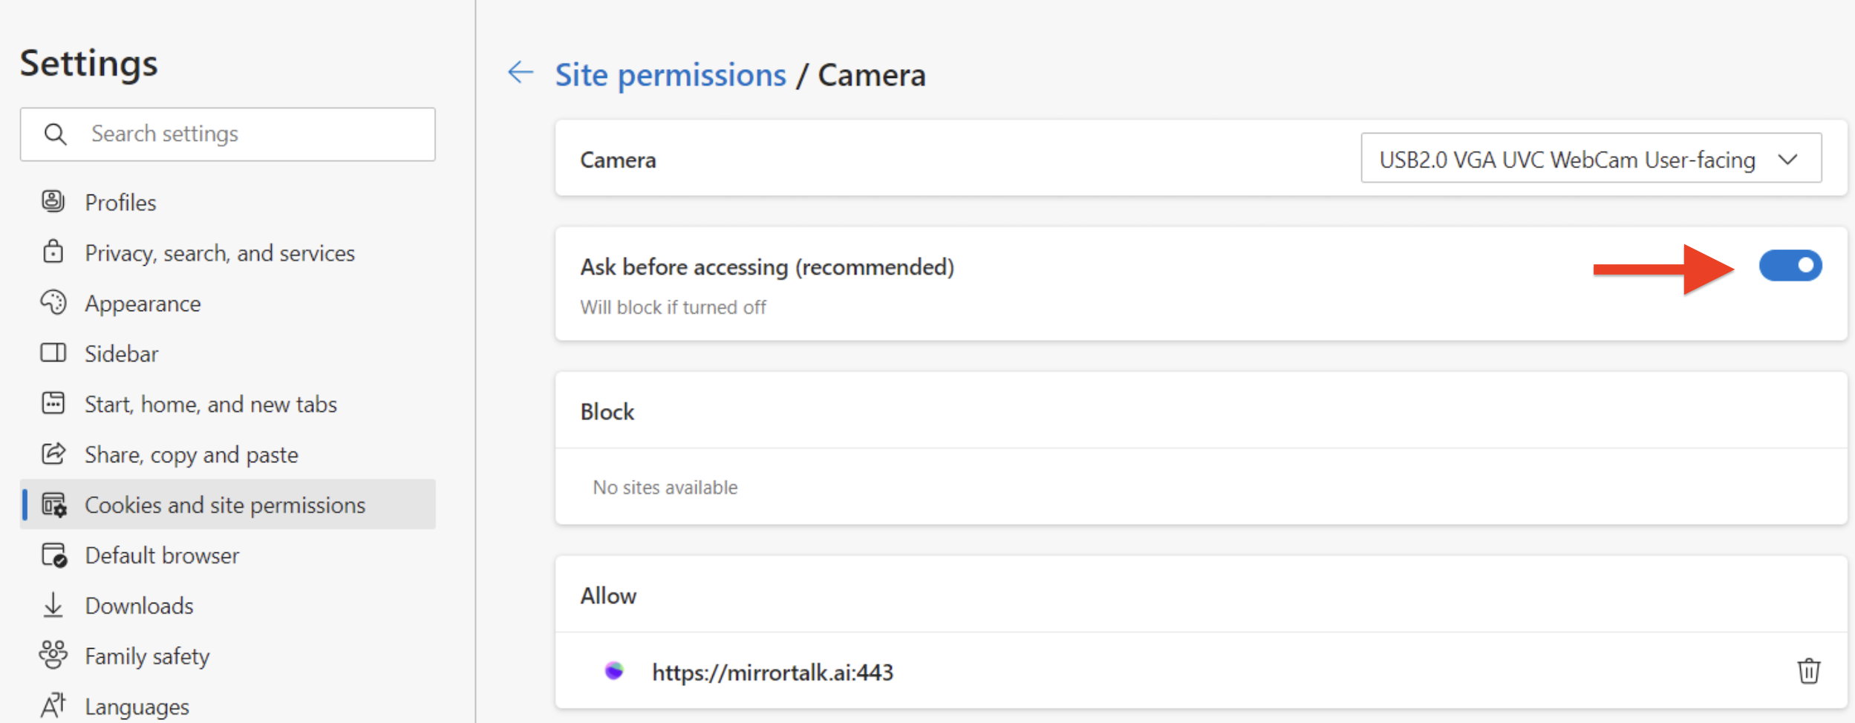
Task: Click the magnifier icon in Search settings
Action: pyautogui.click(x=55, y=134)
